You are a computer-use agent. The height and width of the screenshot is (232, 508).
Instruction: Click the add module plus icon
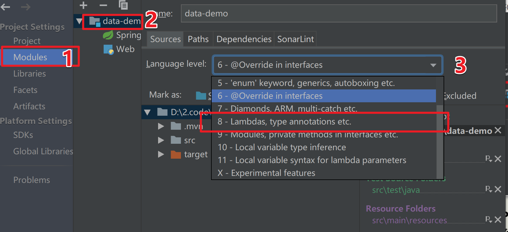tap(83, 5)
